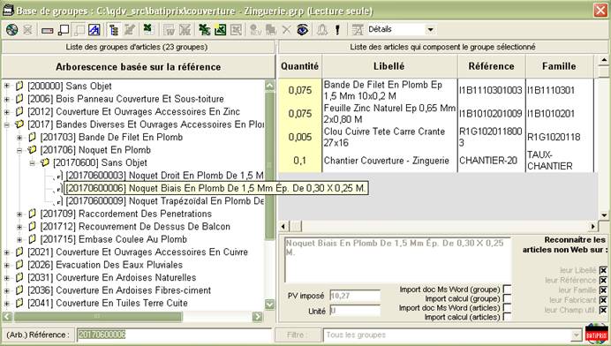The height and width of the screenshot is (346, 611).
Task: Enable Import doc Ms Word (articles) checkbox
Action: 507,308
